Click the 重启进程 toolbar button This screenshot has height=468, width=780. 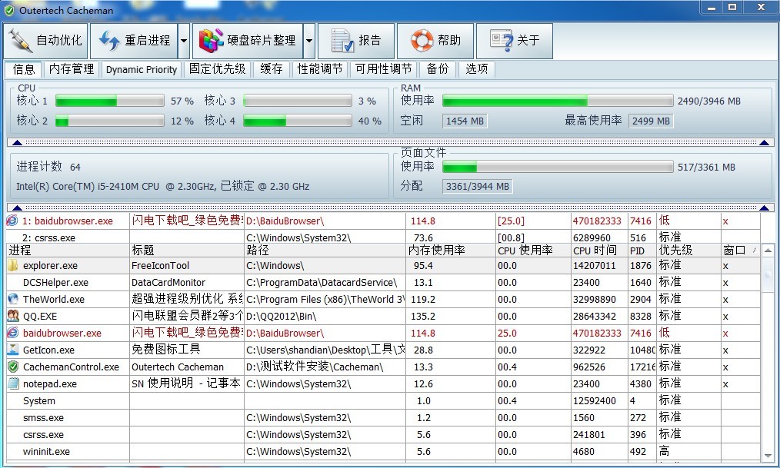coord(134,41)
